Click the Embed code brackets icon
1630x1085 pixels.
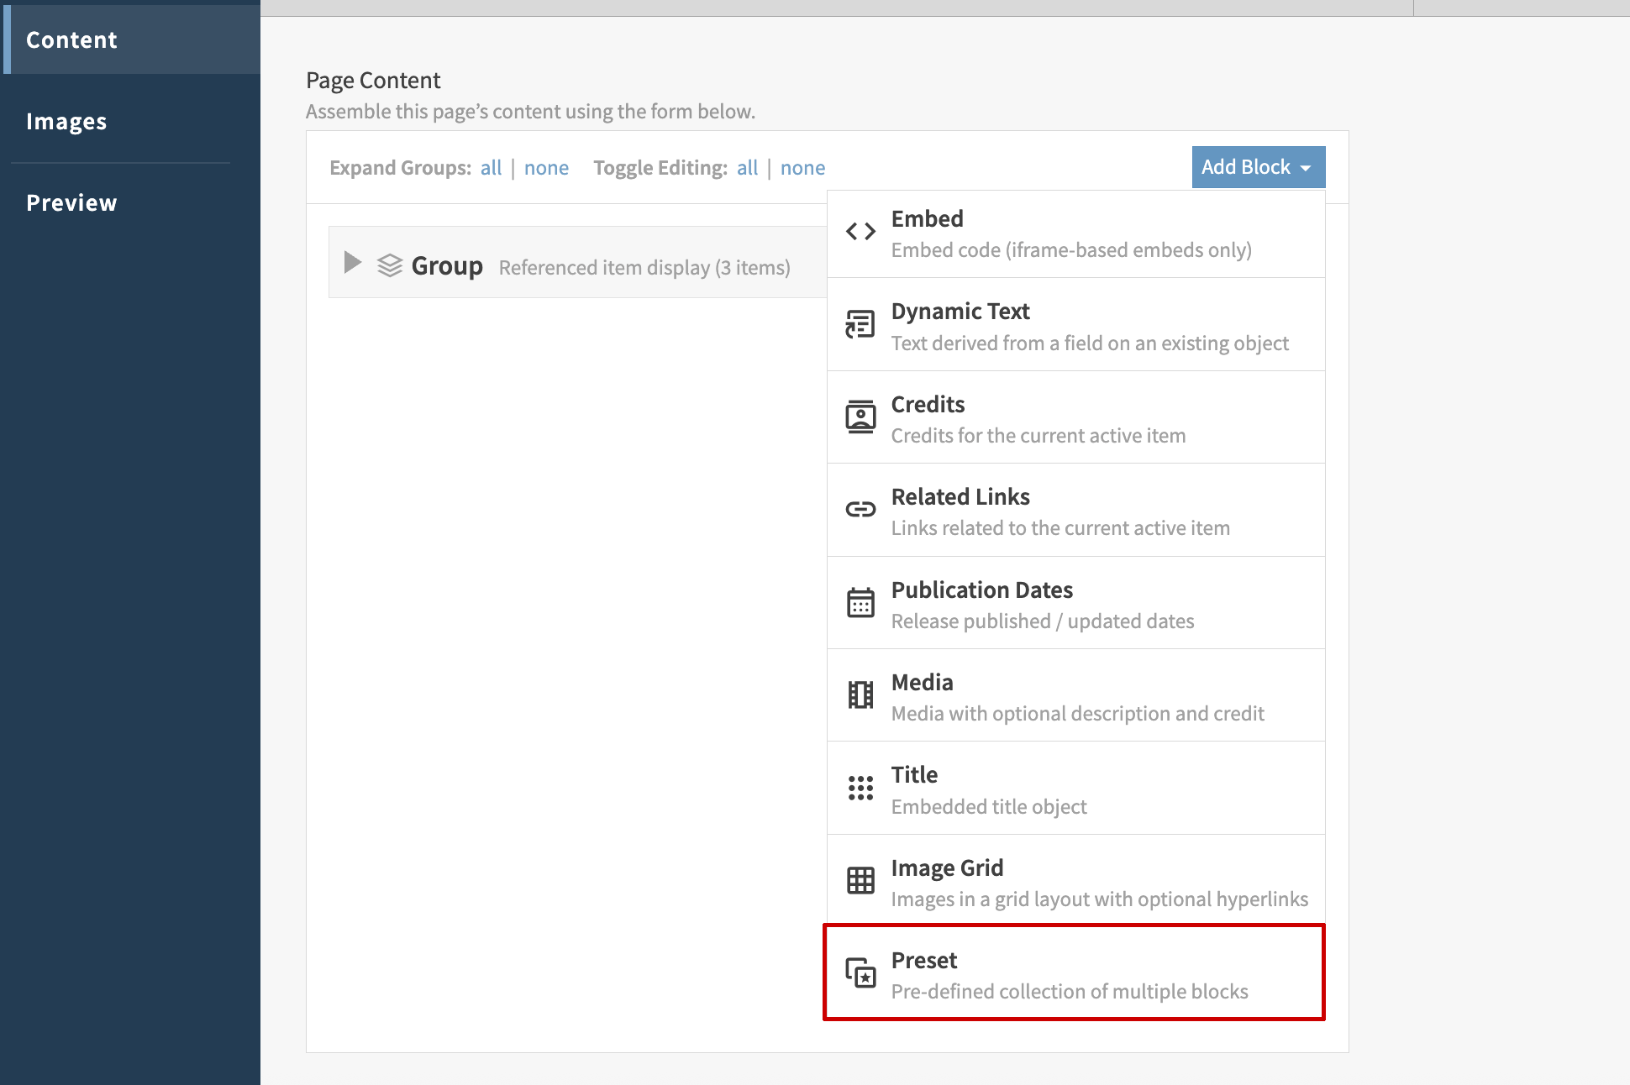pyautogui.click(x=860, y=232)
